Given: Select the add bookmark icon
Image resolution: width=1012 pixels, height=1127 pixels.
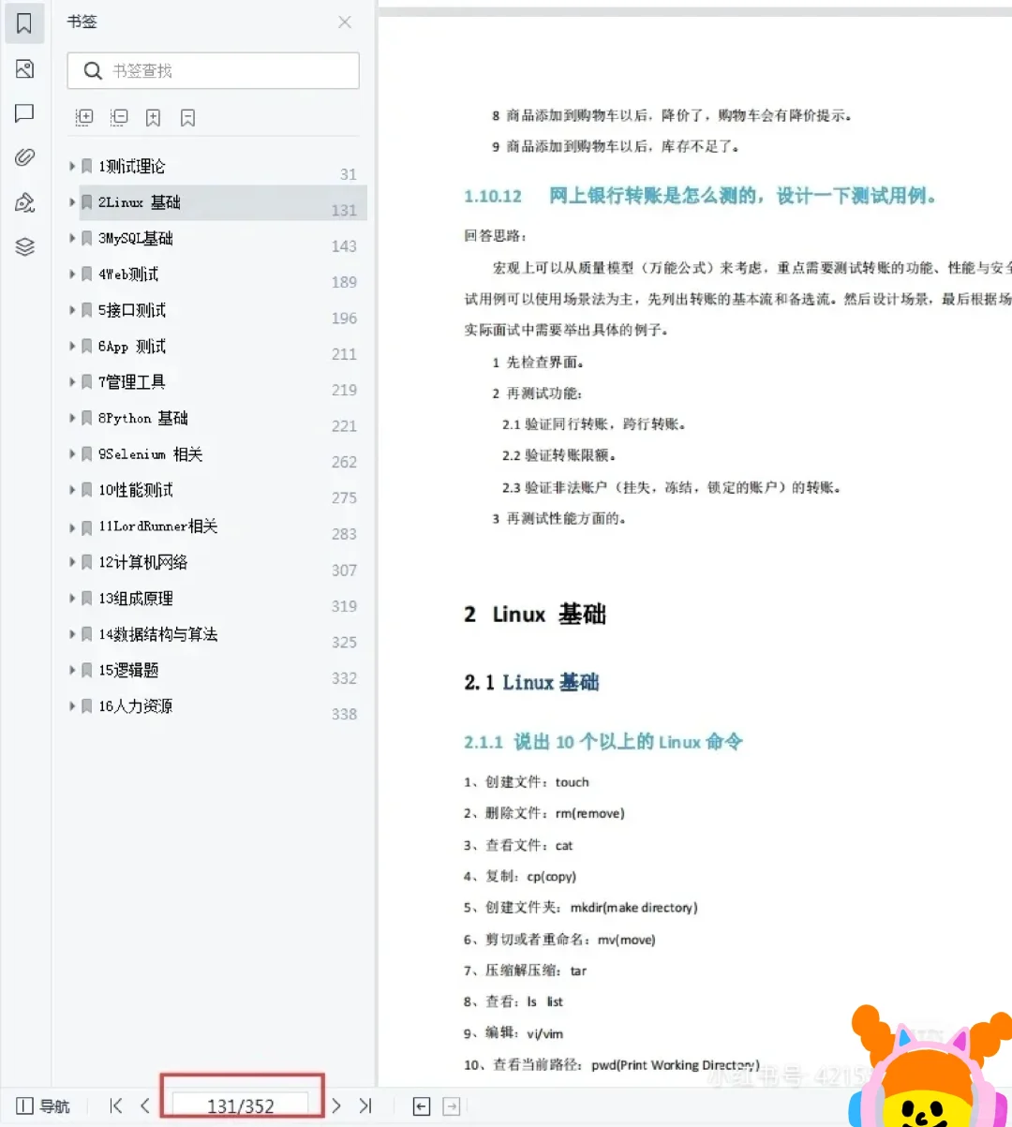Looking at the screenshot, I should (x=153, y=117).
